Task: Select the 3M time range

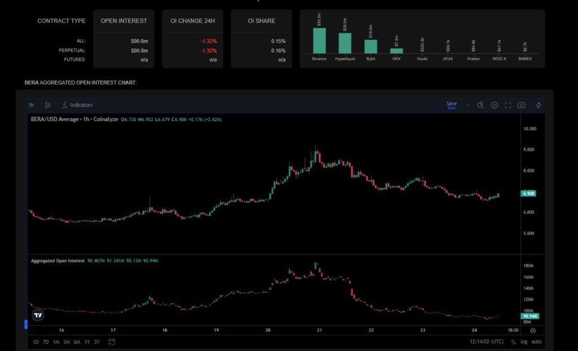Action: (x=67, y=342)
